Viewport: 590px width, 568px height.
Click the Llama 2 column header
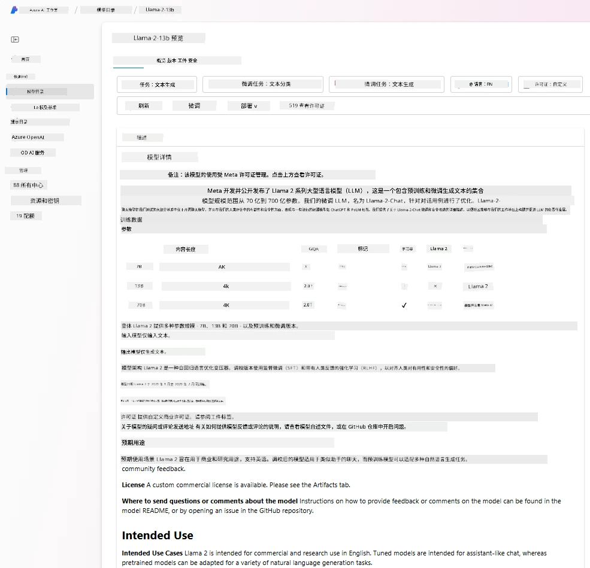click(438, 248)
